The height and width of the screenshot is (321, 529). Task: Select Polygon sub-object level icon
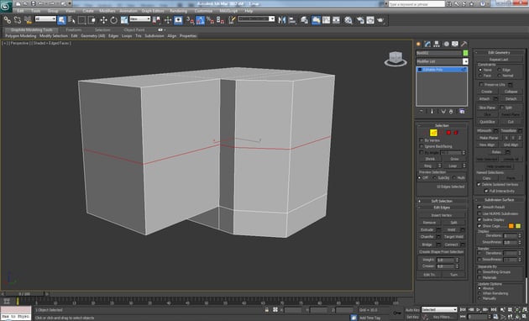(448, 133)
